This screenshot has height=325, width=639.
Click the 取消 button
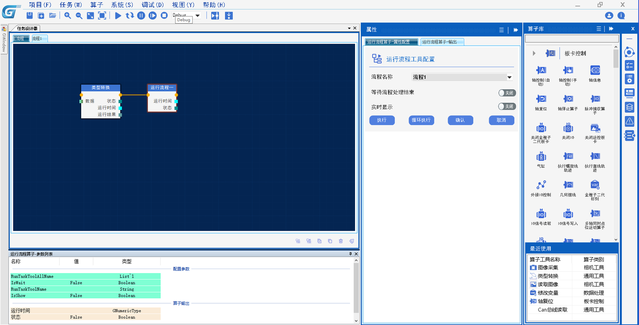[501, 120]
